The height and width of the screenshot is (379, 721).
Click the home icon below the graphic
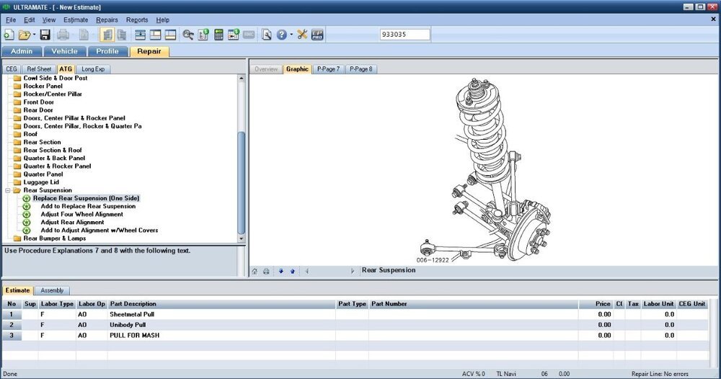pos(255,271)
